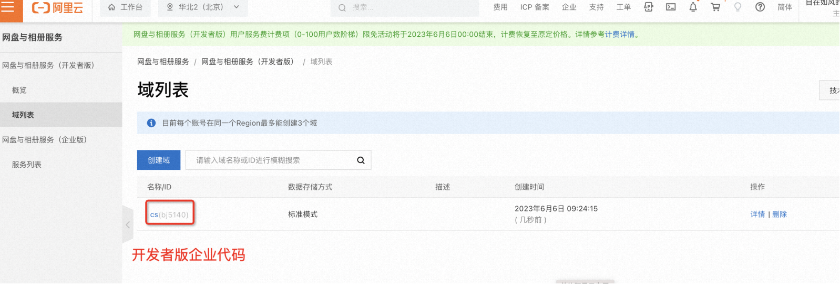Click the magnifier icon in the top search
840x285 pixels.
pos(342,7)
